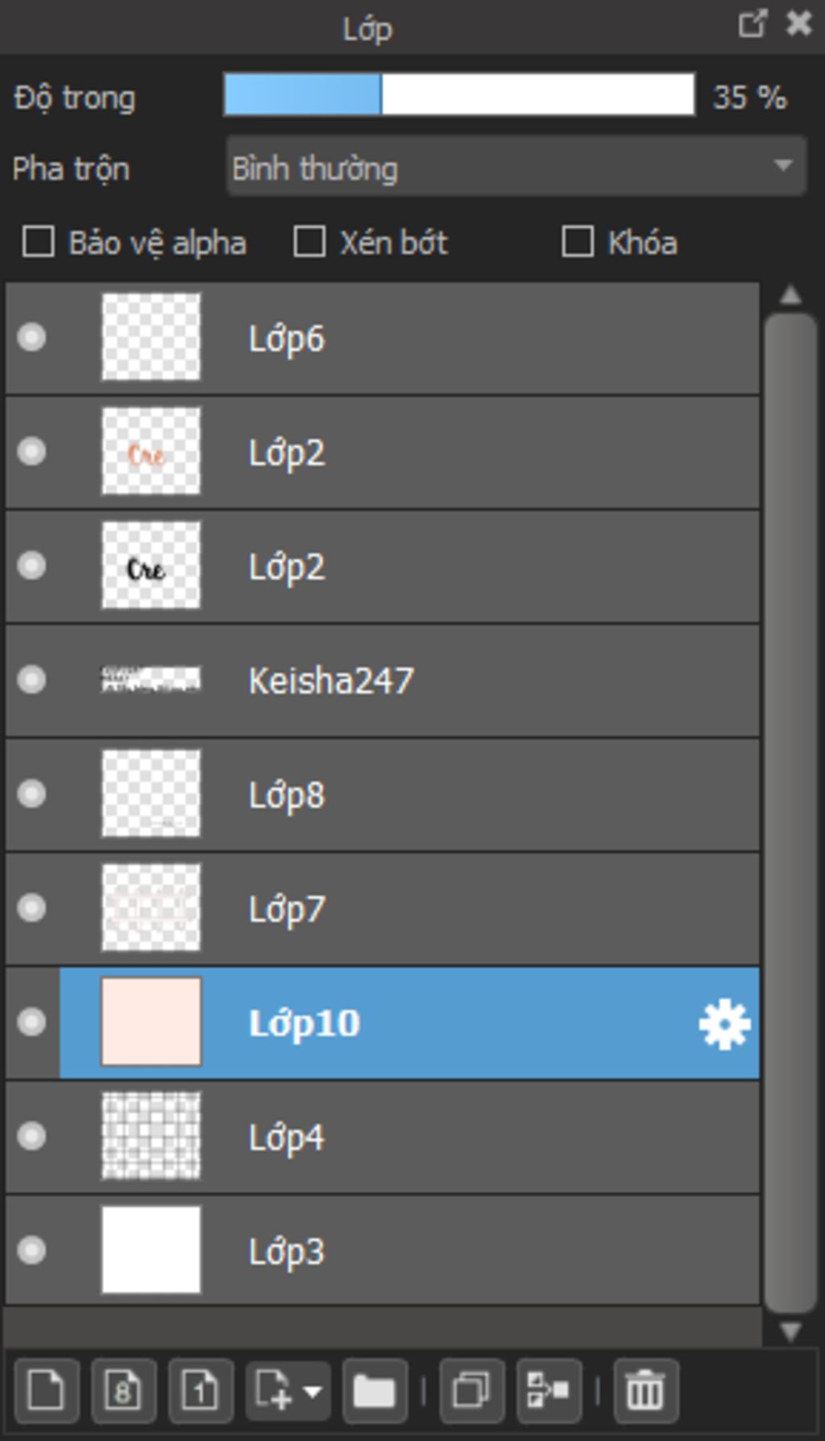Select the Lớp4 layer
825x1441 pixels.
click(383, 1137)
